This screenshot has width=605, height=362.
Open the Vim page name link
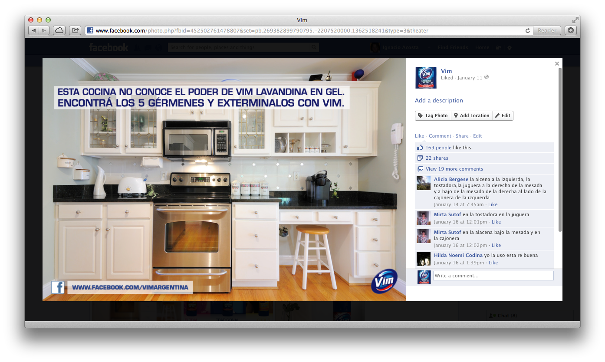pyautogui.click(x=446, y=71)
